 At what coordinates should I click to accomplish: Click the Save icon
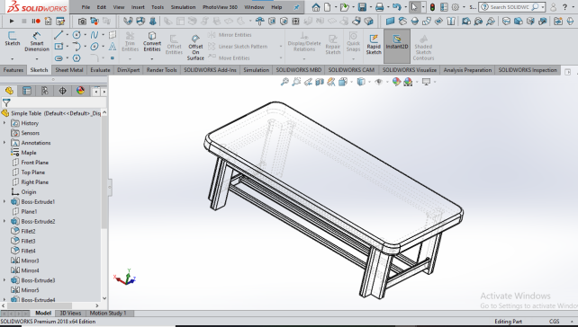click(362, 7)
